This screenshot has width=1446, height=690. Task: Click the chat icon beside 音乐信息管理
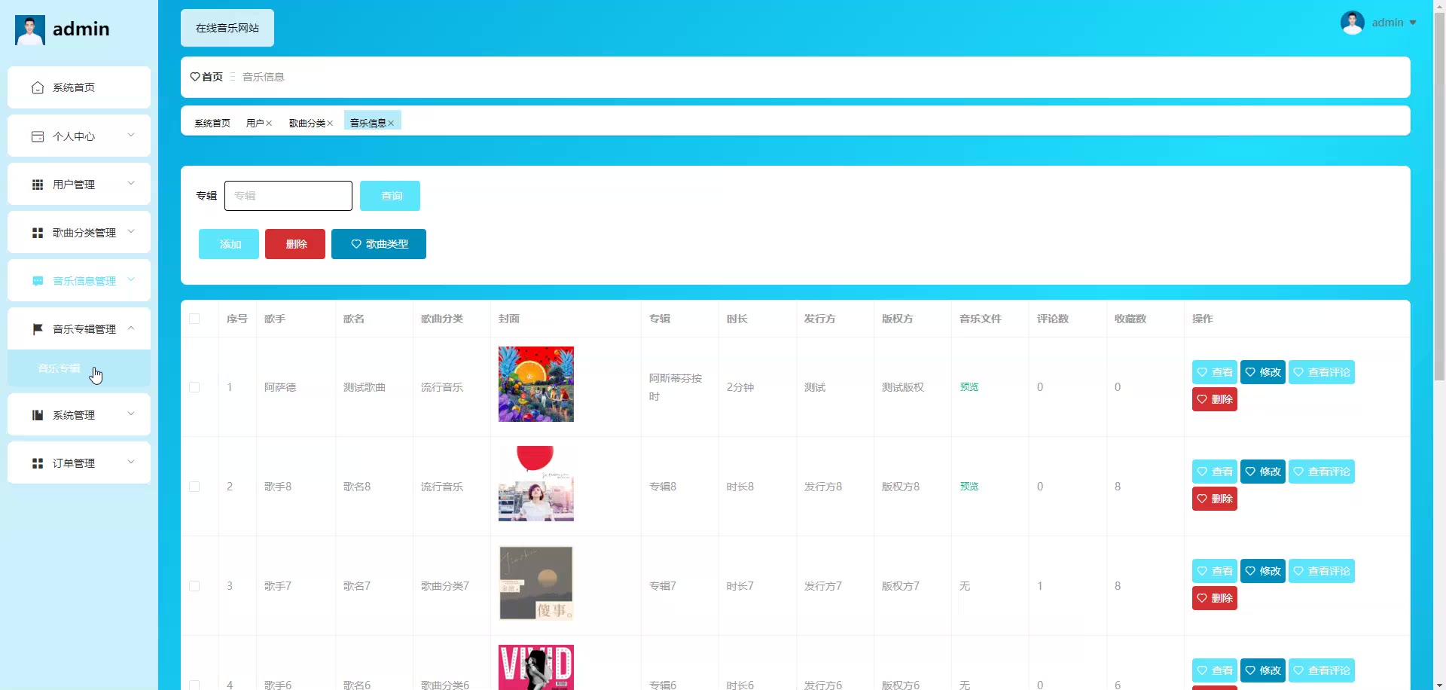coord(38,281)
